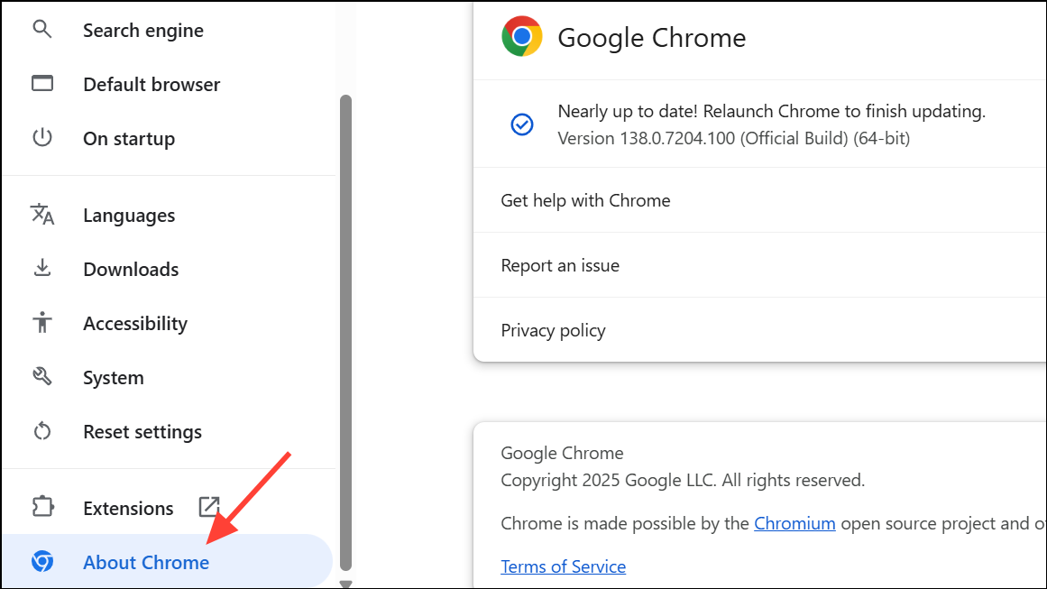Click the sidebar scrollbar down arrow
This screenshot has width=1047, height=589.
(x=345, y=583)
